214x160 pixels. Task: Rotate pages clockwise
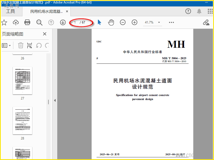point(47,45)
